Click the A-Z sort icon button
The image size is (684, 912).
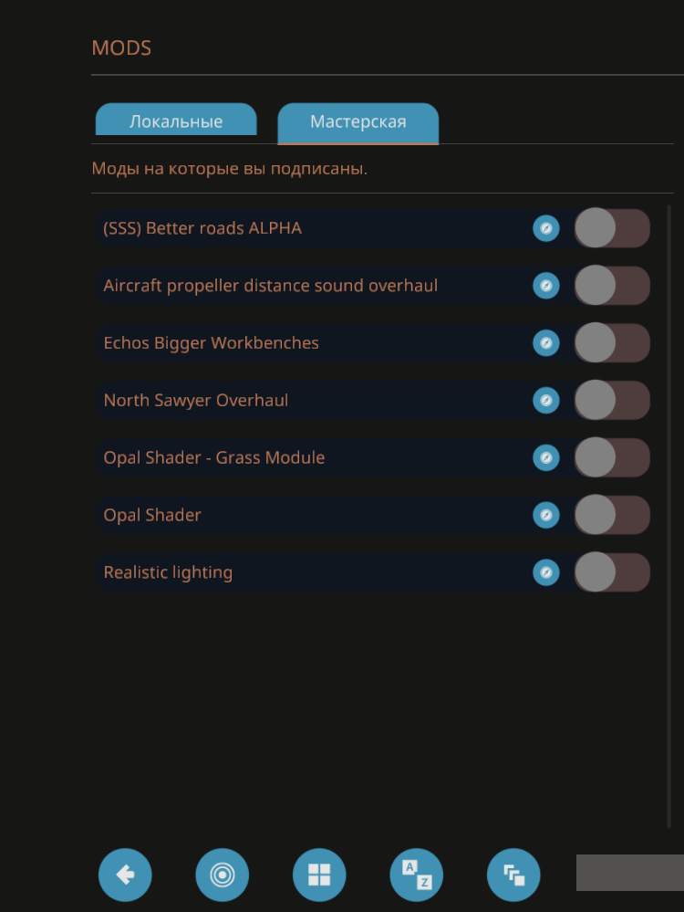pyautogui.click(x=416, y=875)
